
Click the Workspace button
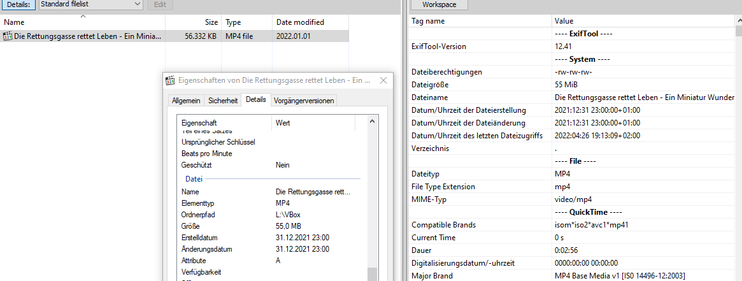(x=439, y=4)
